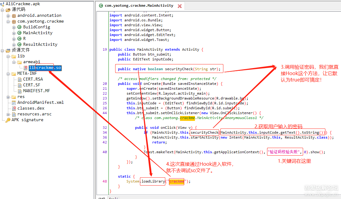Click the R class icon
Viewport: 341px width, 199px height.
point(19,39)
